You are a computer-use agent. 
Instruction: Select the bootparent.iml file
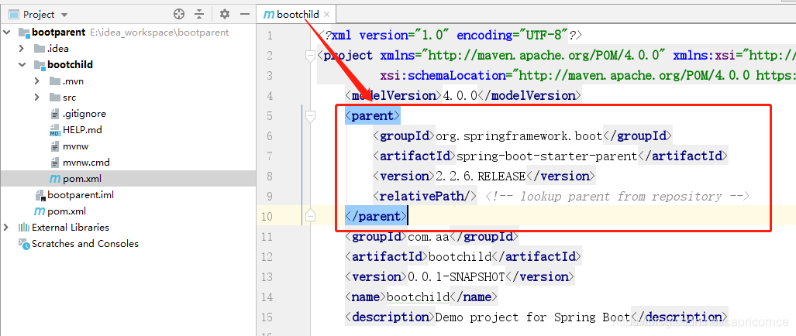point(80,194)
